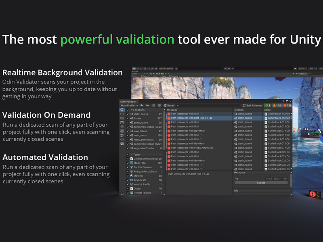Select the magnifier view in Validator sidebar
323x242 pixels.
click(x=122, y=110)
